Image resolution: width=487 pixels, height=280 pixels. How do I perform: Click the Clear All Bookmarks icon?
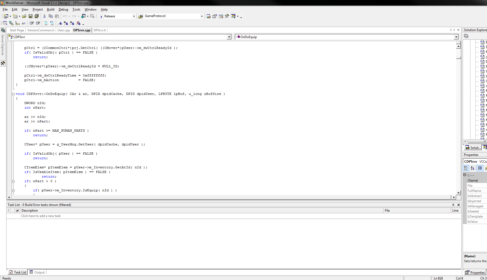(x=78, y=23)
